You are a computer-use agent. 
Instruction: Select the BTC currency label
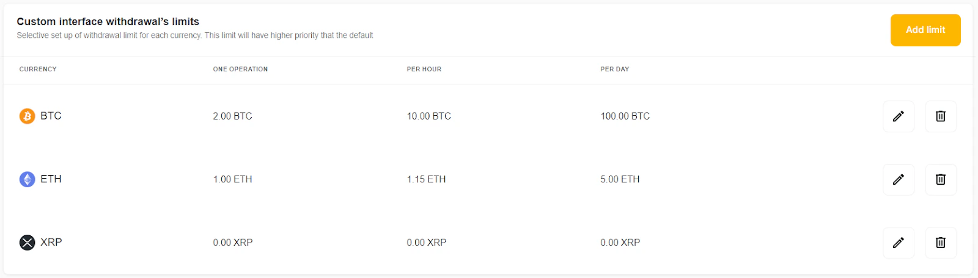click(x=51, y=116)
